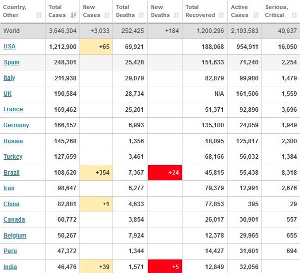Viewport: 300px width, 273px height.
Task: Click India's red +5 new deaths cell
Action: 165,267
